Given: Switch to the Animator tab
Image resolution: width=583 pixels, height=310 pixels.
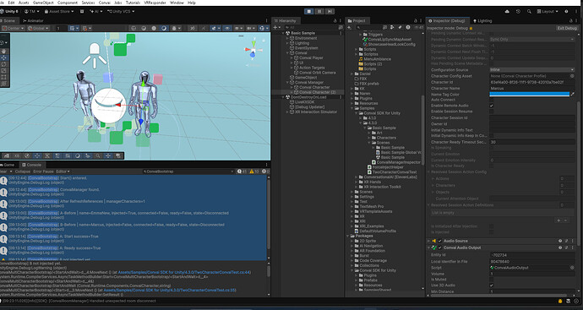Looking at the screenshot, I should click(x=33, y=21).
